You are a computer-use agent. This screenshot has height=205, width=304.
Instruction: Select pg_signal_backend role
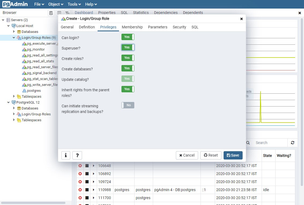[42, 73]
